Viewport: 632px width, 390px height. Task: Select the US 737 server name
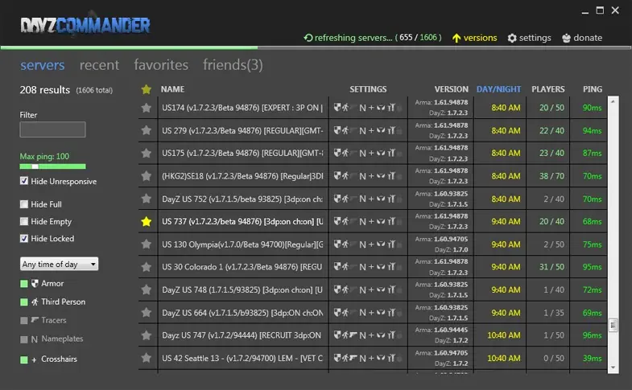[x=242, y=221]
